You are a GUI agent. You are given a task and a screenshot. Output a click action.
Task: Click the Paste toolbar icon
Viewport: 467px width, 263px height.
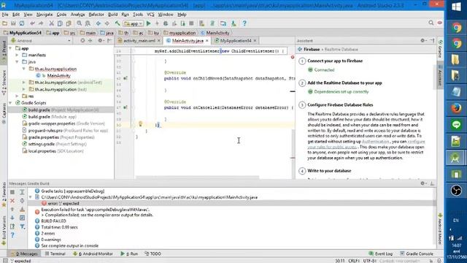(x=69, y=23)
